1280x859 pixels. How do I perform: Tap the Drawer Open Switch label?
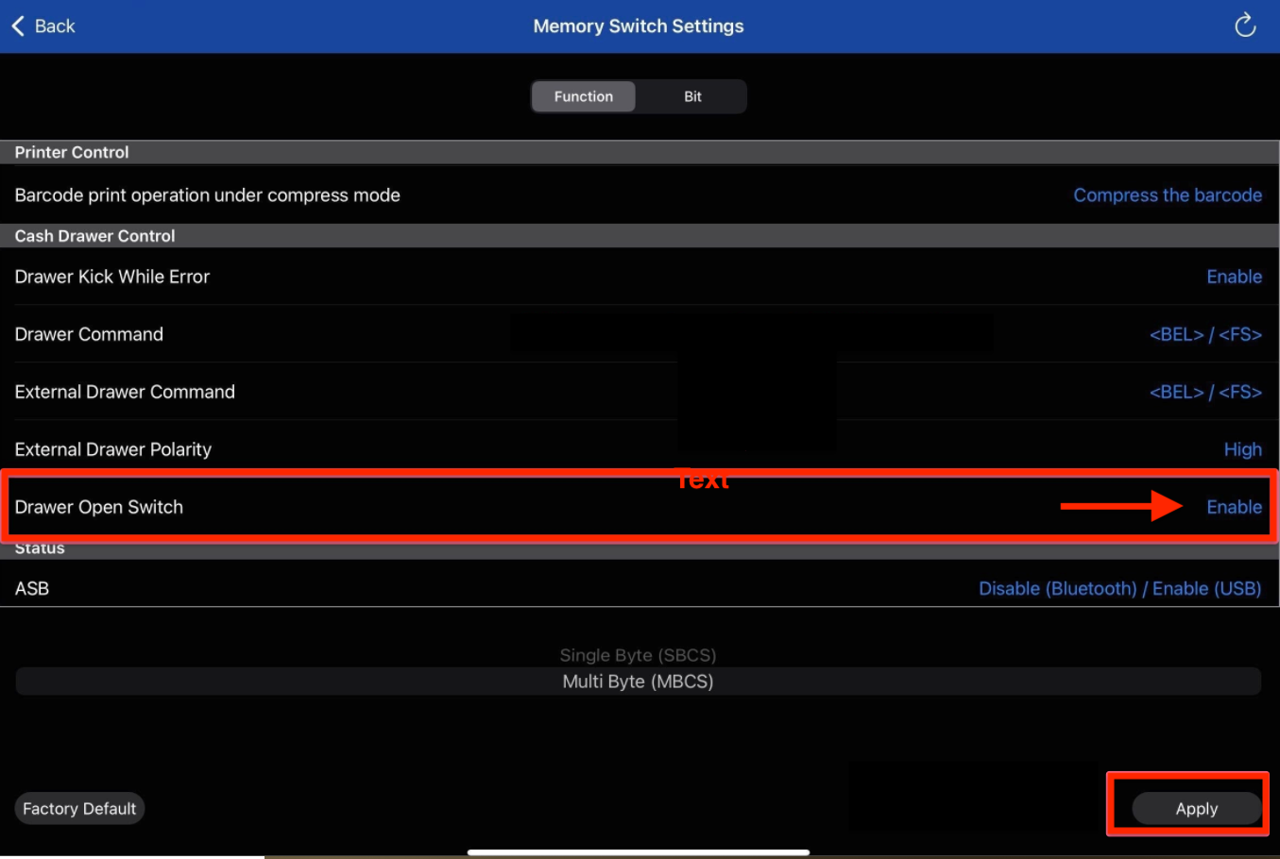pyautogui.click(x=99, y=507)
